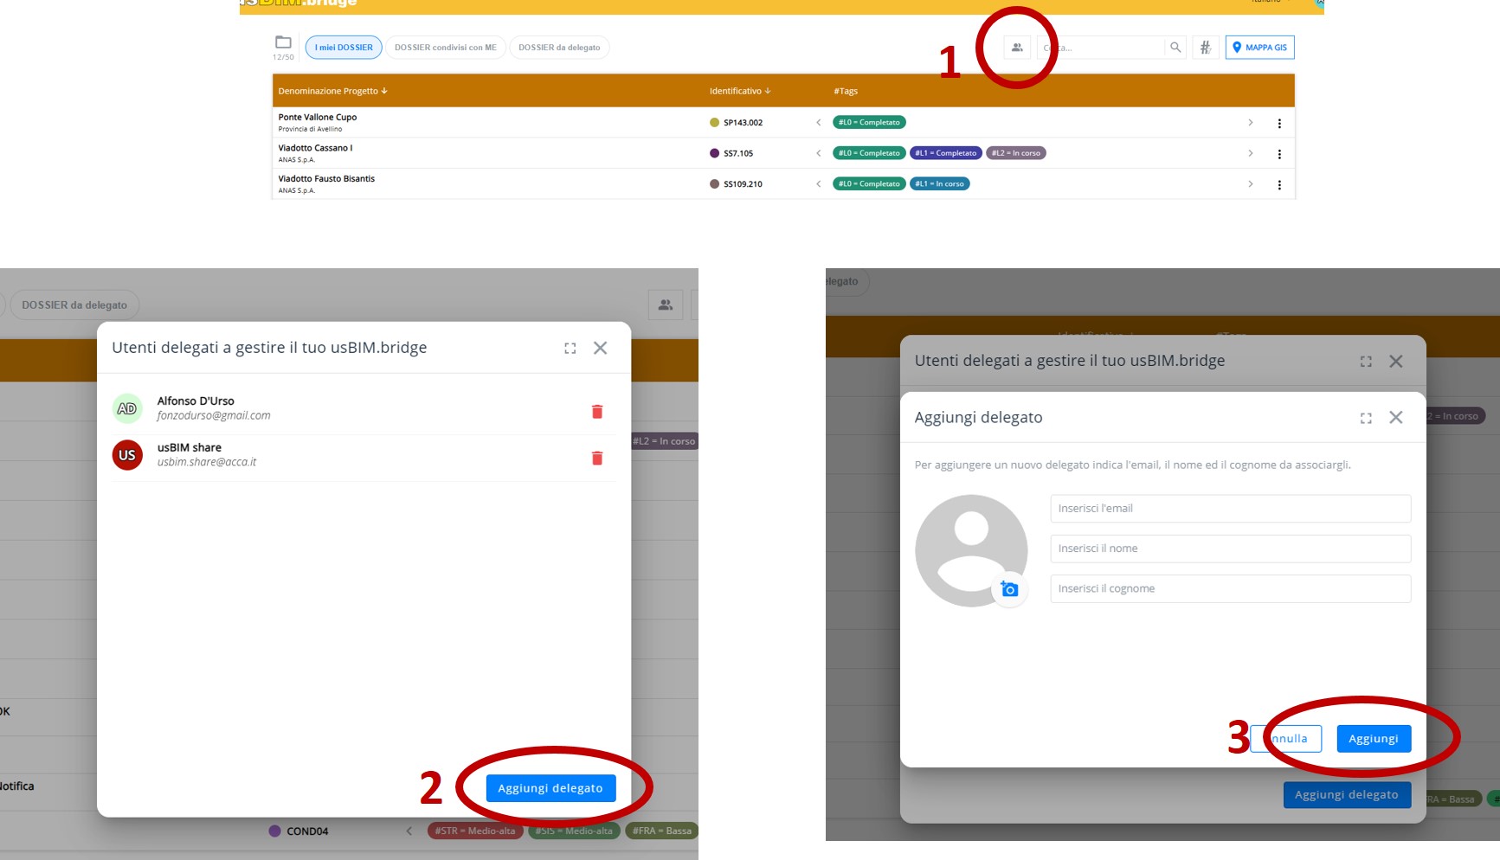Close the delegate list dialog (left screenshot)
This screenshot has width=1500, height=860.
point(600,348)
